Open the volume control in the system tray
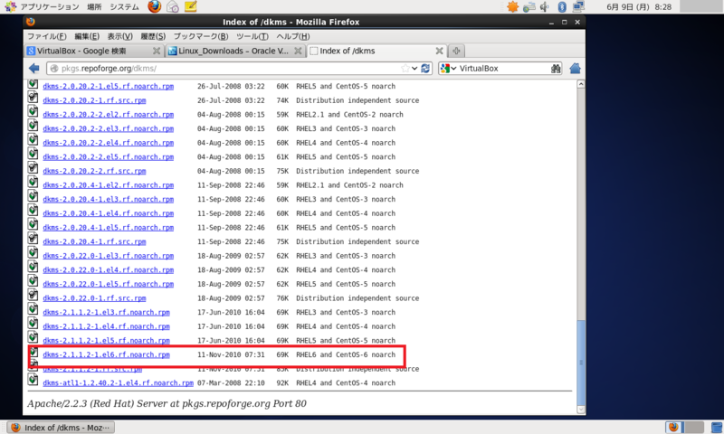The width and height of the screenshot is (724, 434). click(x=545, y=6)
